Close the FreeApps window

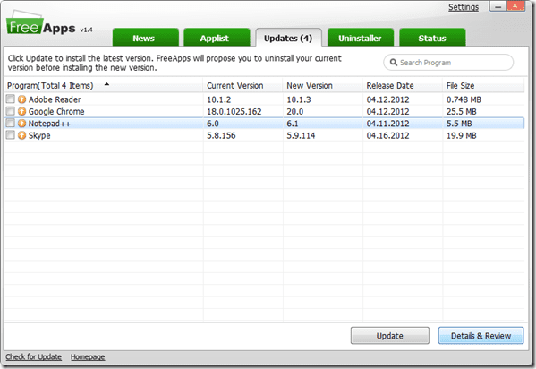(515, 6)
